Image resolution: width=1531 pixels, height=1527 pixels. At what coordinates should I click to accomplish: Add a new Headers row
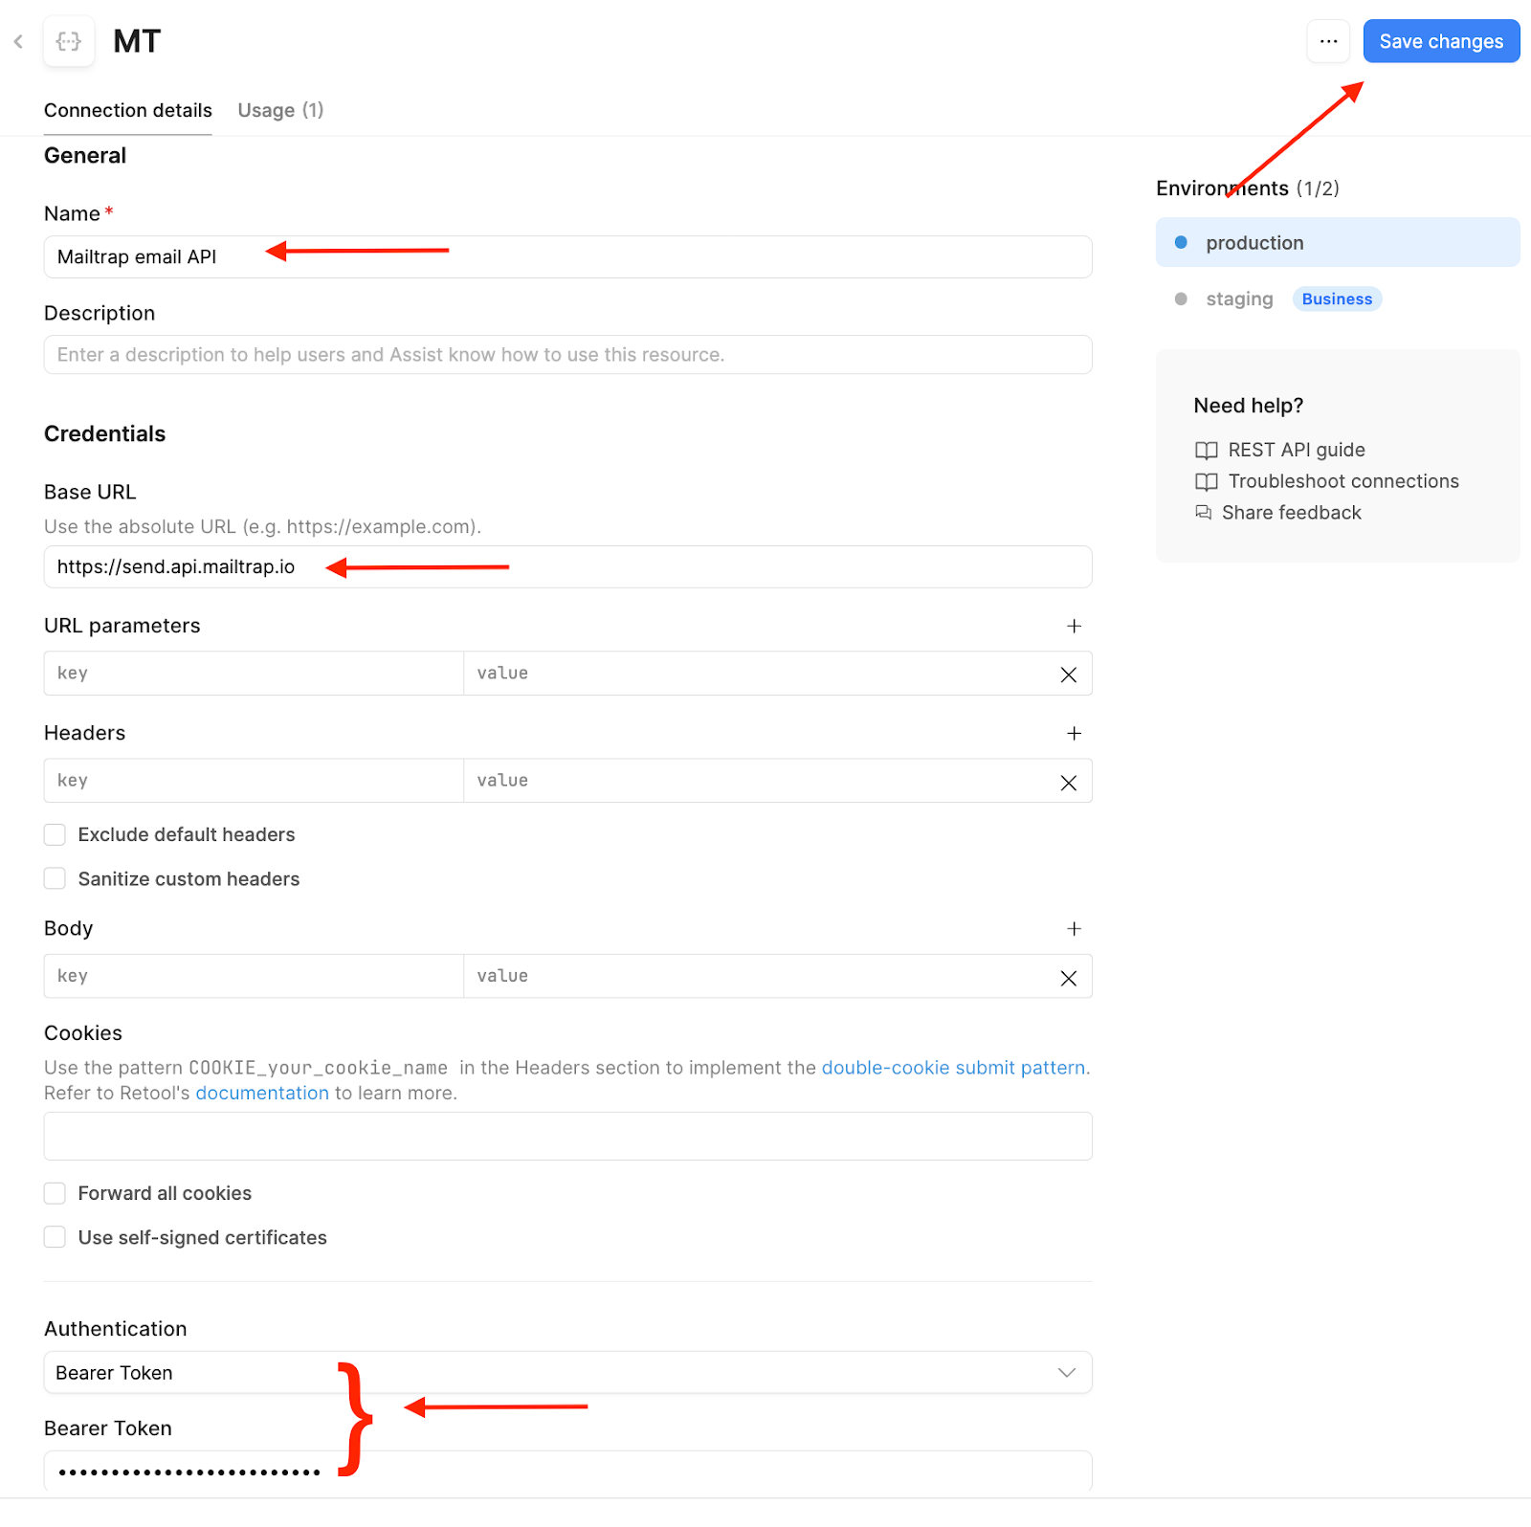[1074, 733]
